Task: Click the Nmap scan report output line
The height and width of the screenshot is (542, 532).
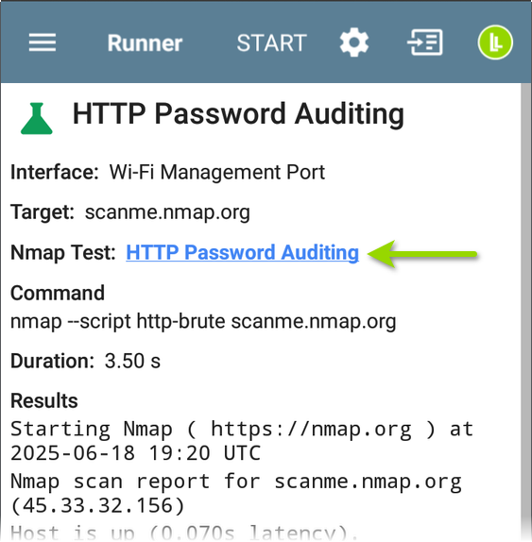Action: pos(236,494)
